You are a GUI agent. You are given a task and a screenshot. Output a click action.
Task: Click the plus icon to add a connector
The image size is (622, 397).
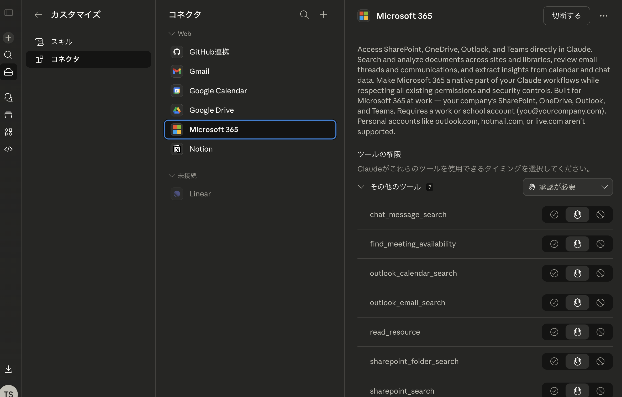click(323, 15)
